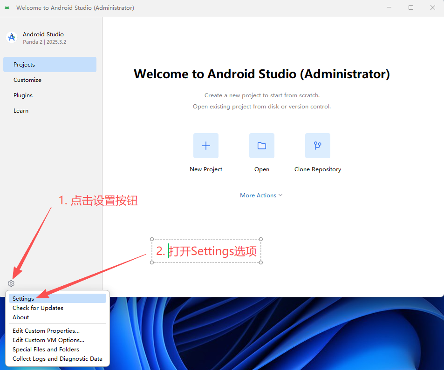444x370 pixels.
Task: Click the Welcome to Android Studio heading
Action: 262,74
